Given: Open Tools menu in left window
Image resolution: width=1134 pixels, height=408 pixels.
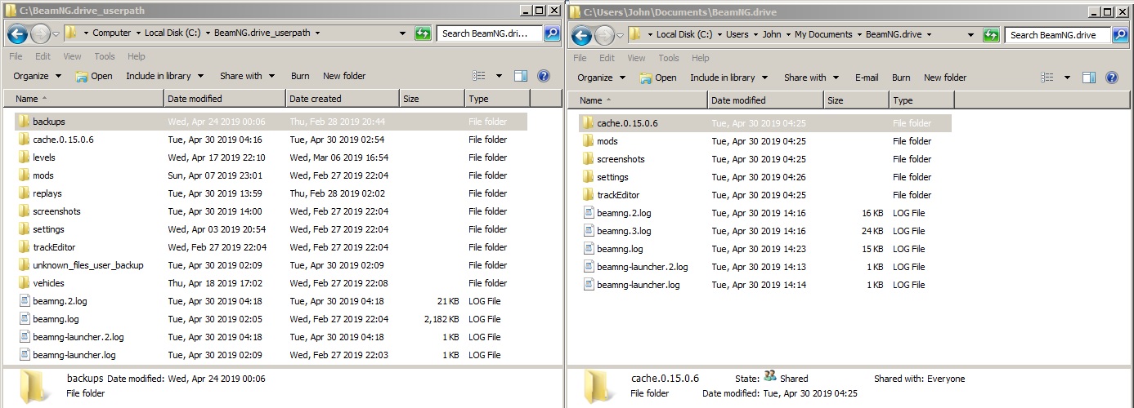Looking at the screenshot, I should (x=105, y=56).
